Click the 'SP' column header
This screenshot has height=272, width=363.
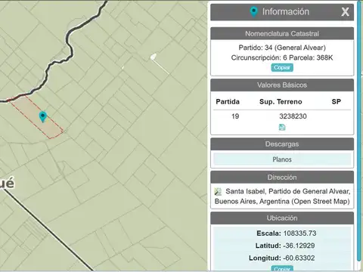coord(337,102)
